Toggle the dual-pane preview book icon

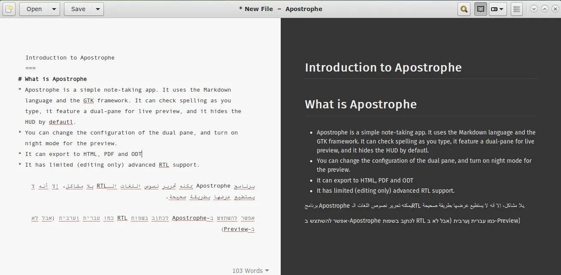[x=480, y=9]
